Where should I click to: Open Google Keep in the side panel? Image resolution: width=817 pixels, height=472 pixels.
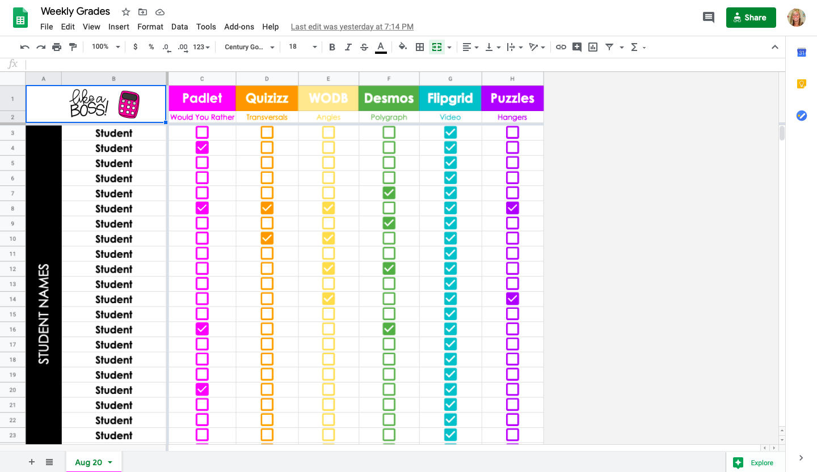coord(802,83)
